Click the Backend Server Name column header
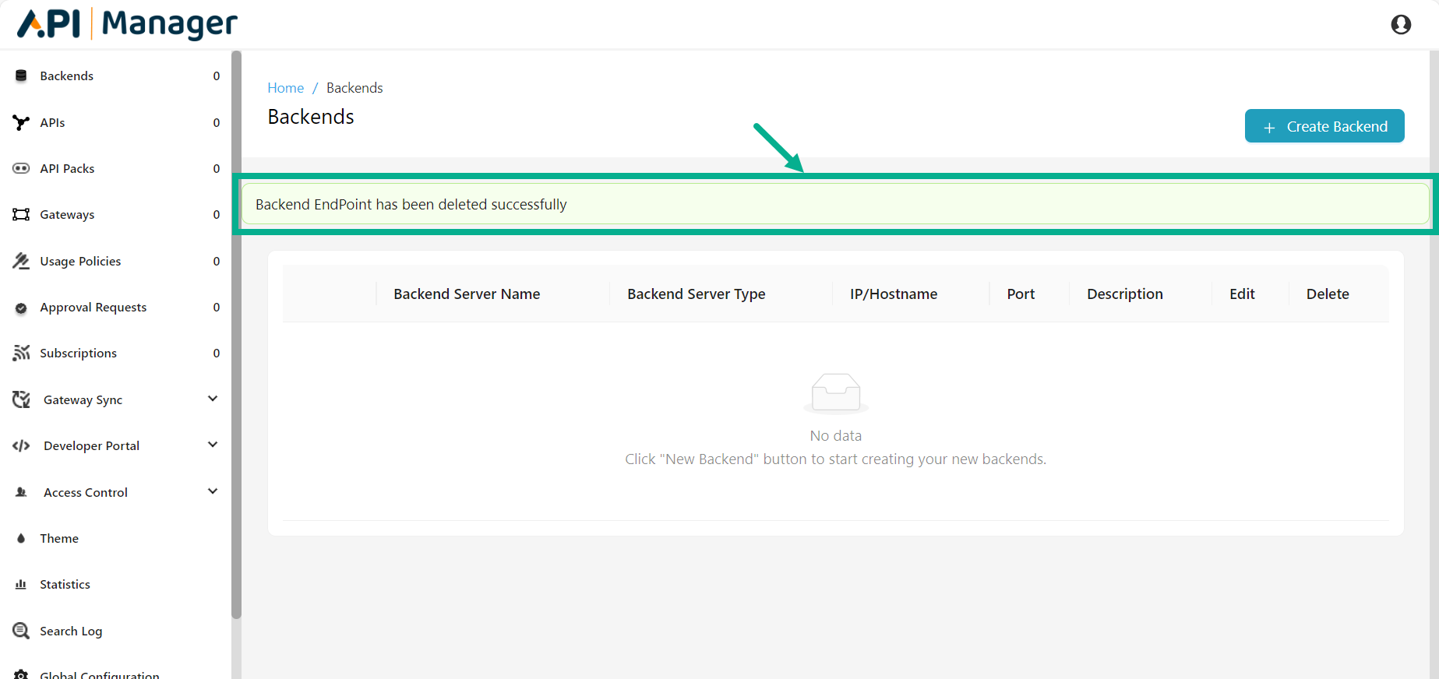 click(x=467, y=294)
